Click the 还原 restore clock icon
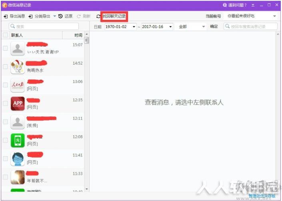This screenshot has width=282, height=201. coord(60,16)
